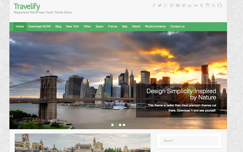Image resolution: width=243 pixels, height=152 pixels.
Task: Open the Tumblr social icon
Action: click(x=201, y=5)
